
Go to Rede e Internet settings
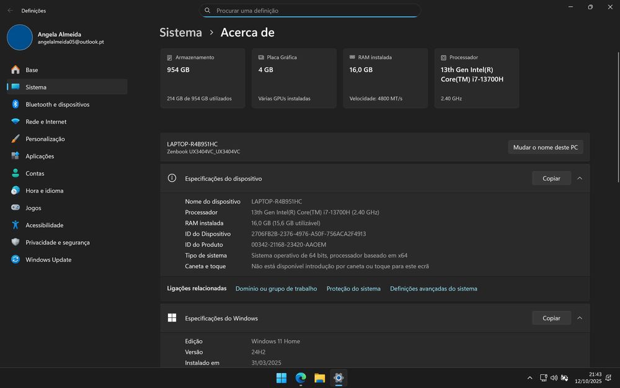(x=67, y=122)
